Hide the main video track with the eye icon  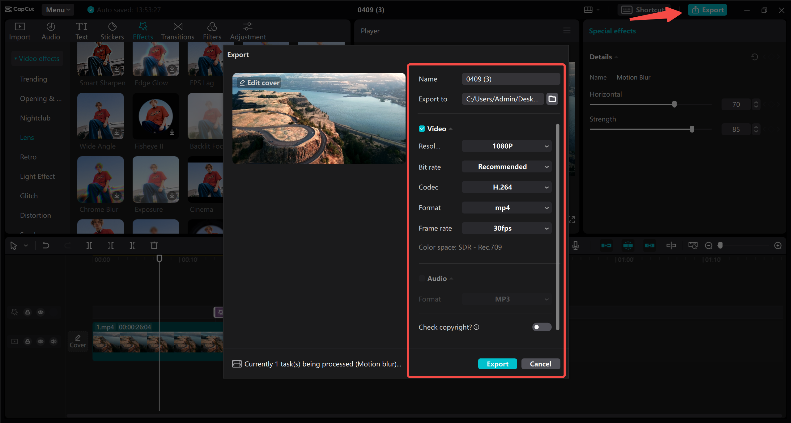tap(40, 341)
